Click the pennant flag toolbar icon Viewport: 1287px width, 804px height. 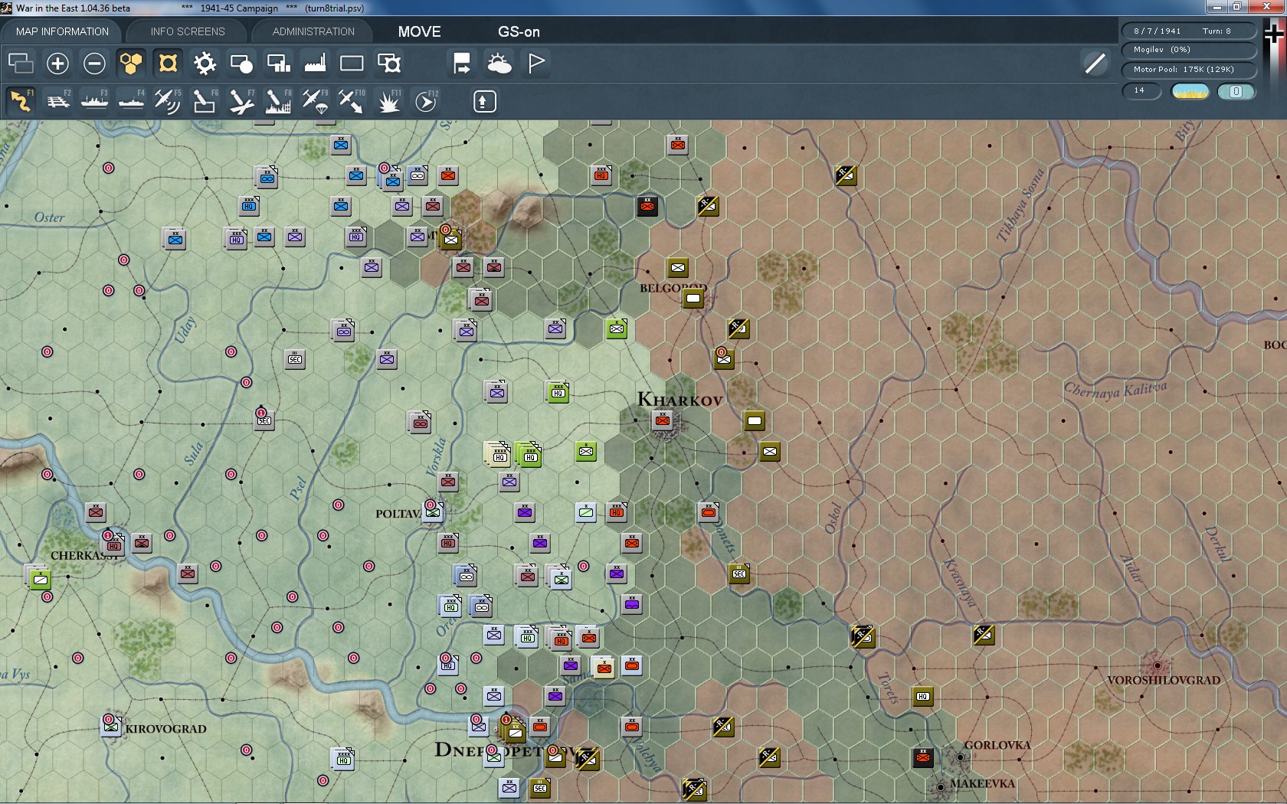point(536,63)
